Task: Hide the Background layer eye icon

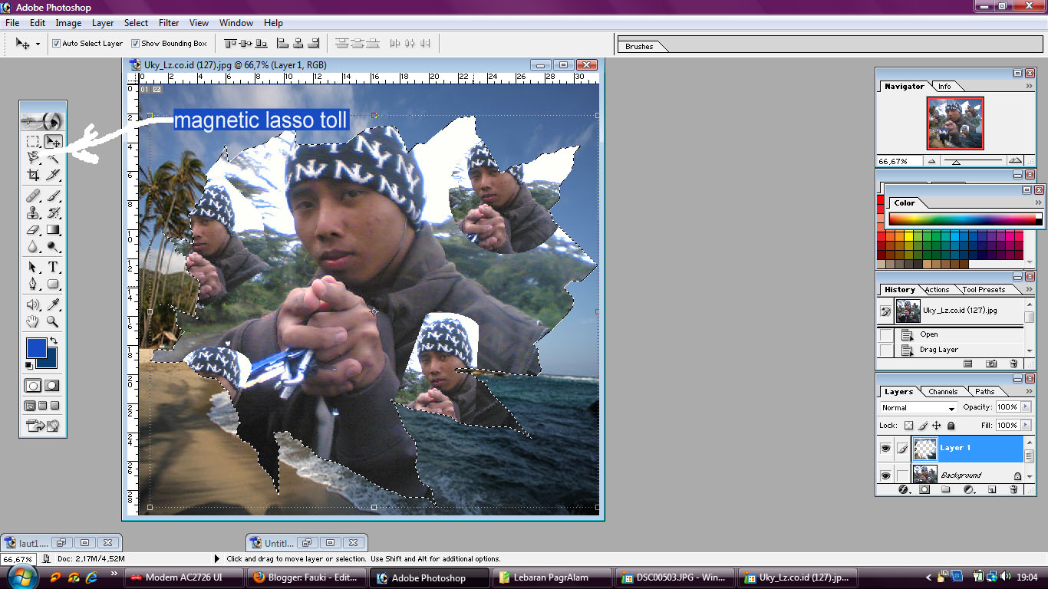Action: point(885,475)
